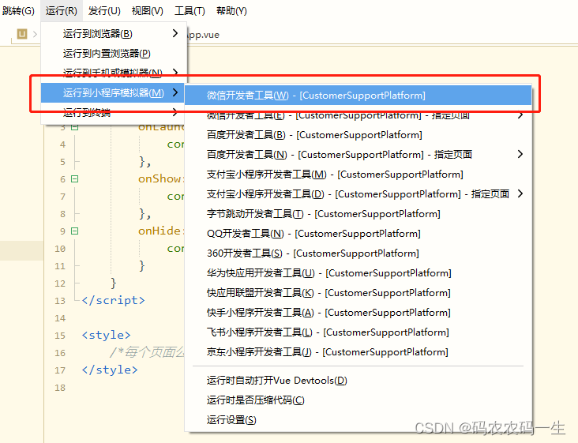The width and height of the screenshot is (578, 443).
Task: Click the comment text on line 16
Action: point(147,352)
